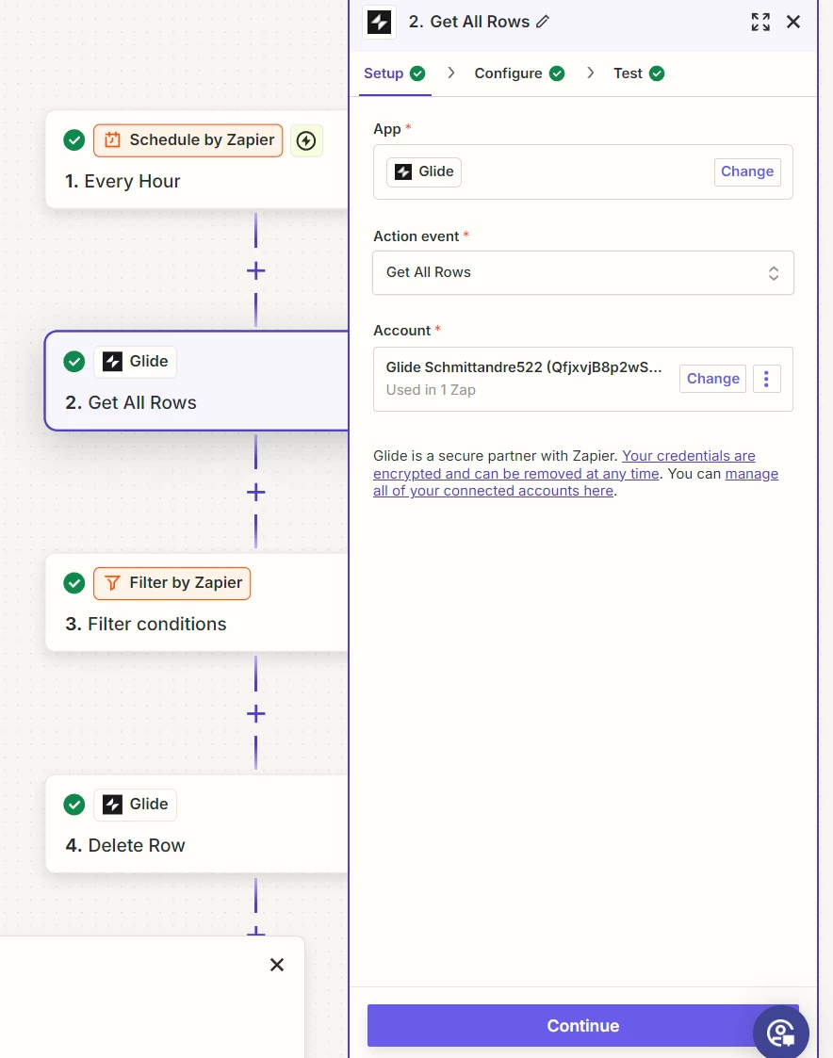The height and width of the screenshot is (1058, 833).
Task: Click the green check on step 2
Action: coord(74,362)
